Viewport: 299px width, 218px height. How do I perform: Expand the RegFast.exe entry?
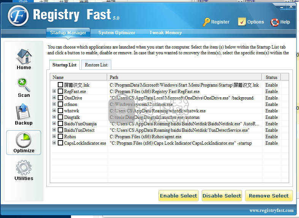coord(54,91)
